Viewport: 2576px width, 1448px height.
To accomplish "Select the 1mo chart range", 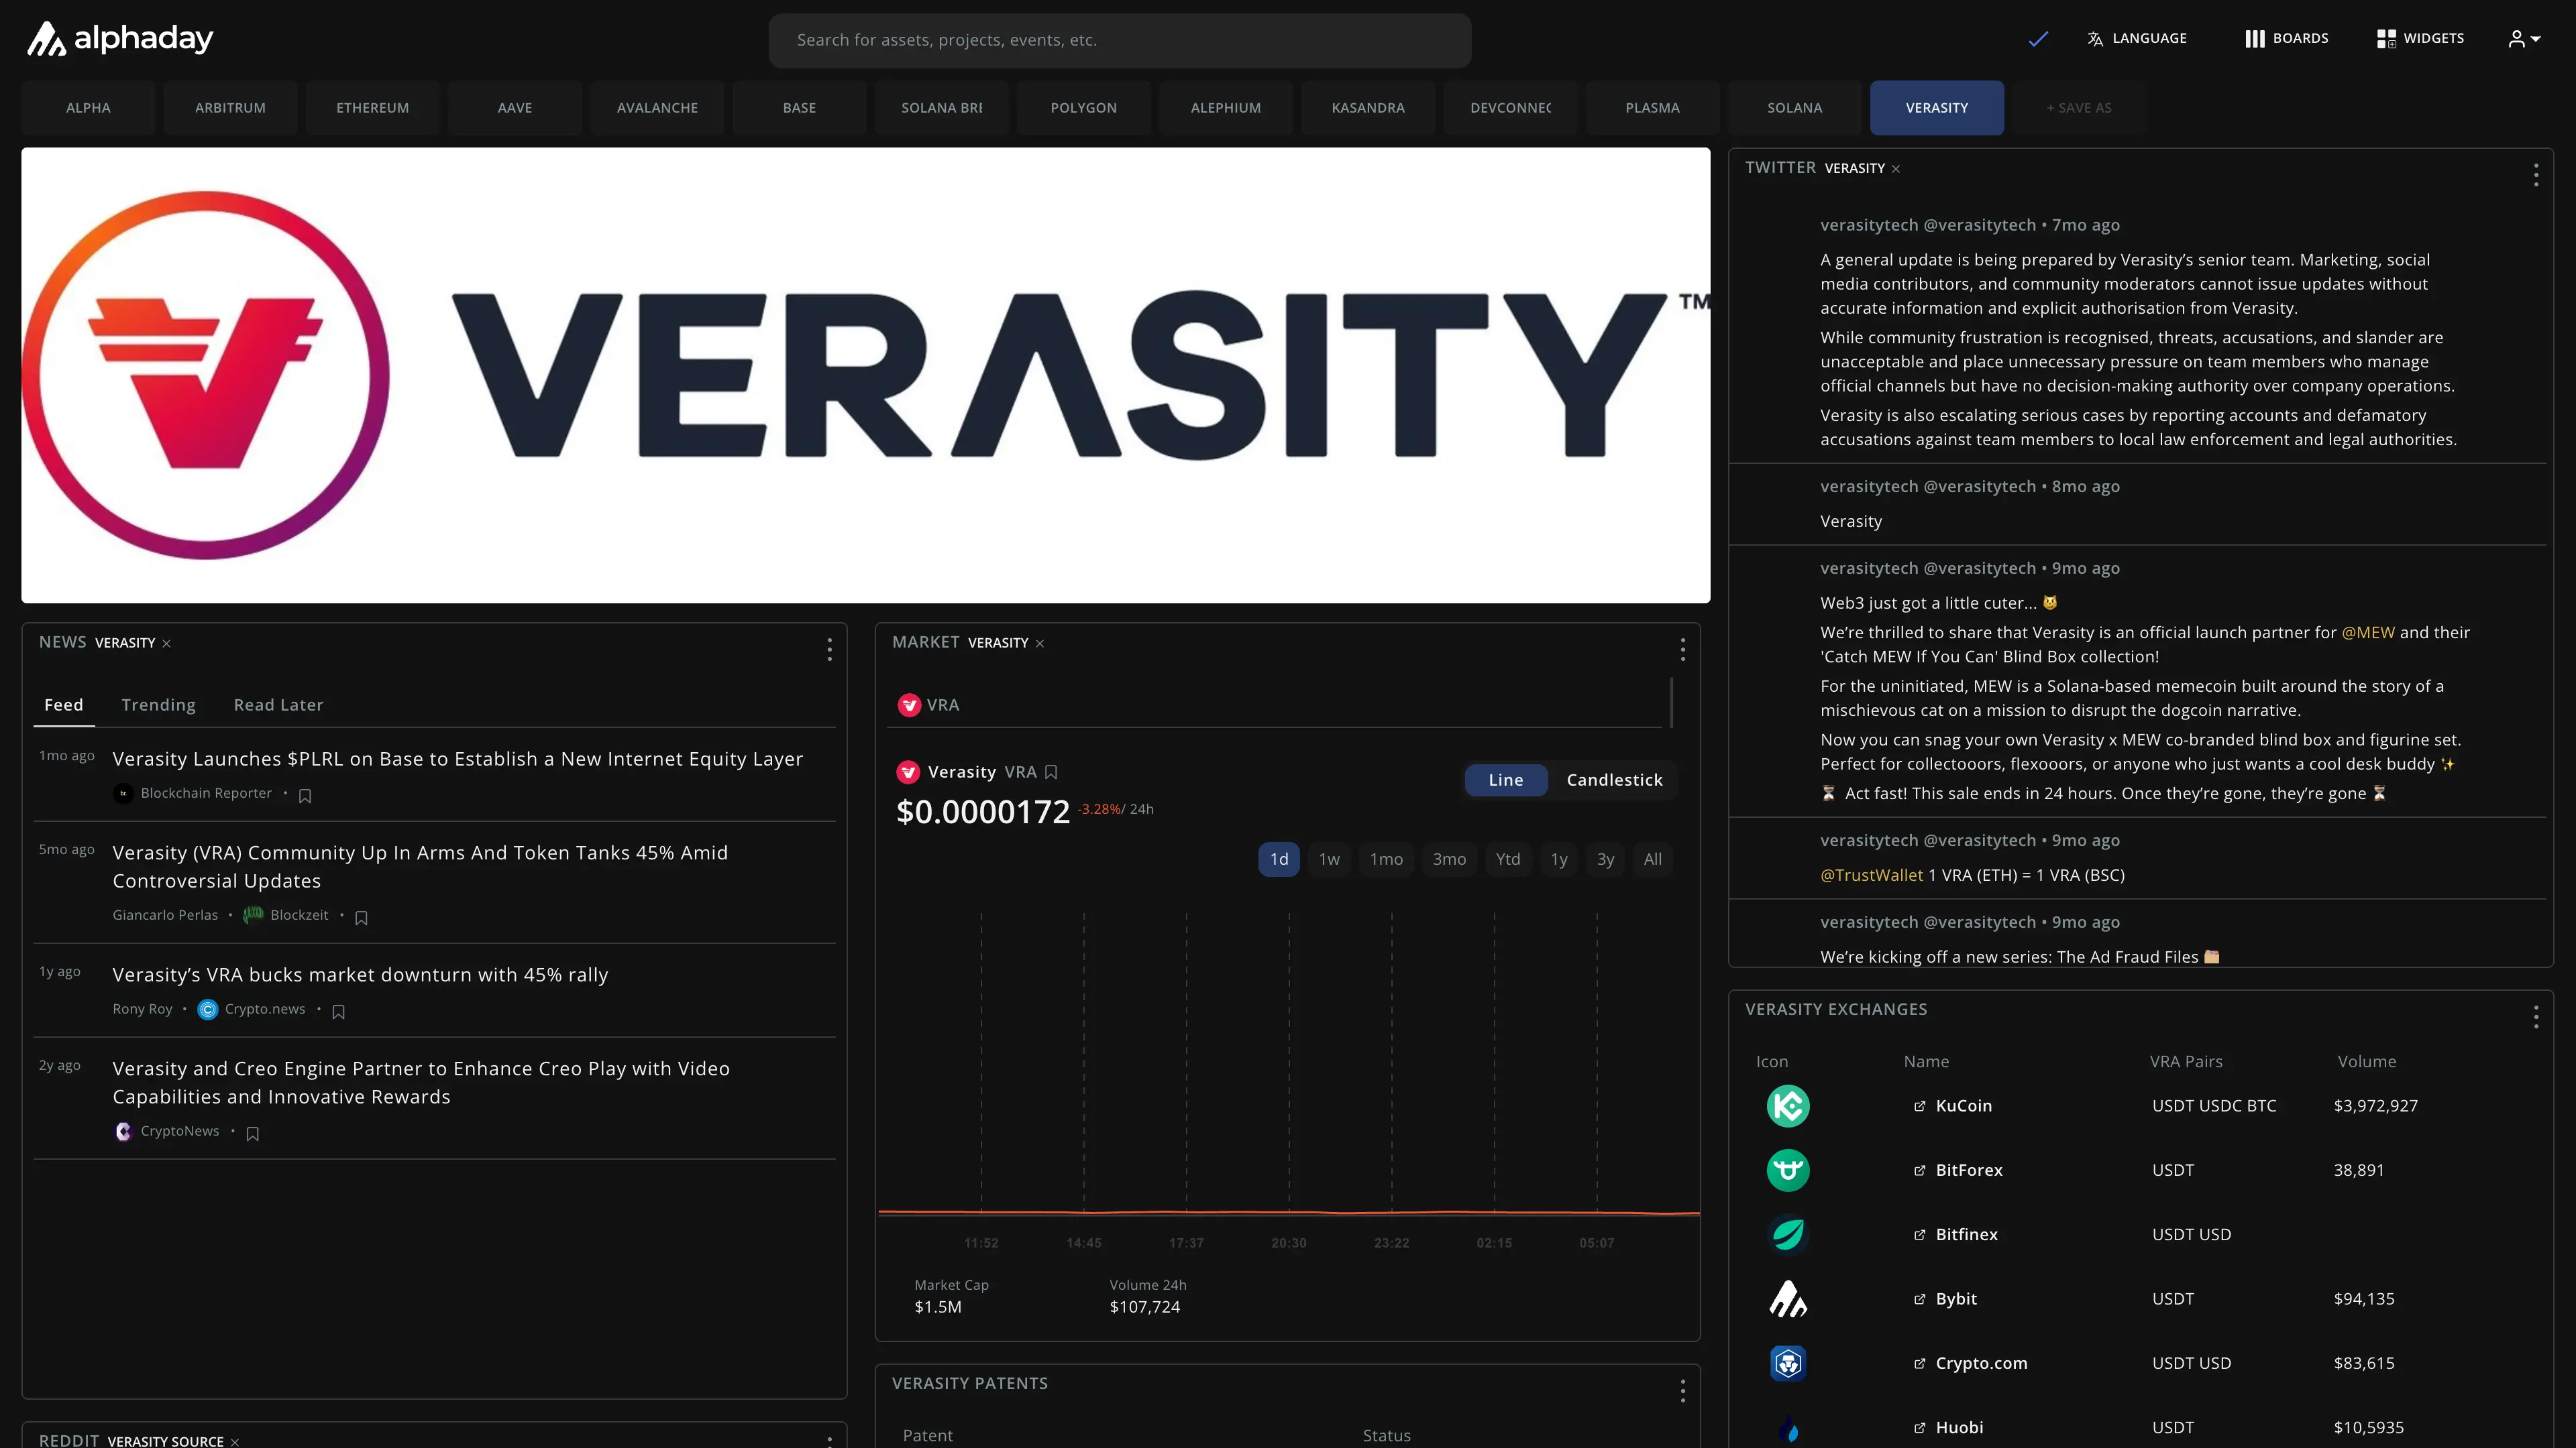I will 1386,859.
